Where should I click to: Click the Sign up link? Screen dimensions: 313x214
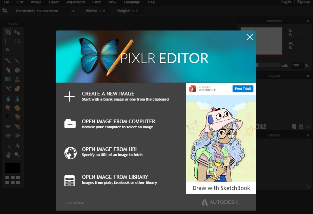pyautogui.click(x=303, y=2)
